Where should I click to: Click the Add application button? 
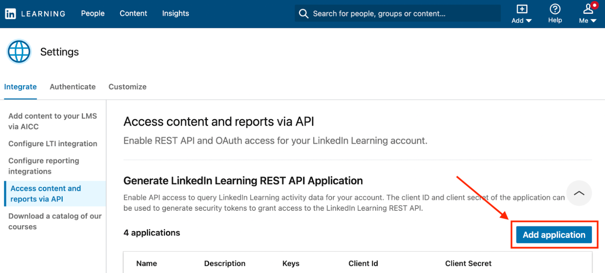coord(554,235)
